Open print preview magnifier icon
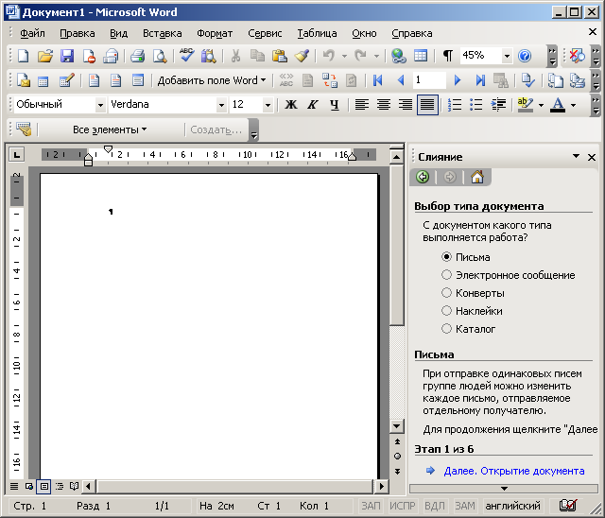 160,57
